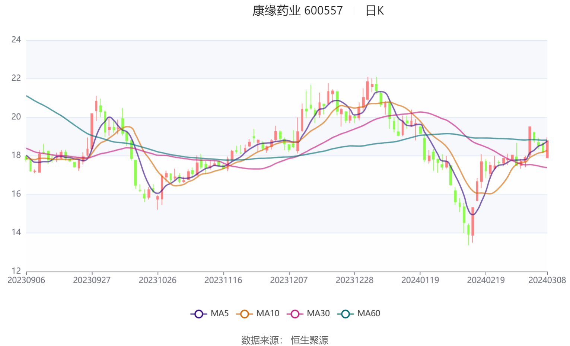
Task: Click x-axis date label 20231116
Action: [223, 280]
